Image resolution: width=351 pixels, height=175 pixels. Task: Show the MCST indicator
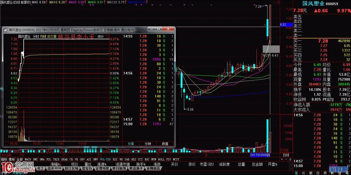(176, 159)
